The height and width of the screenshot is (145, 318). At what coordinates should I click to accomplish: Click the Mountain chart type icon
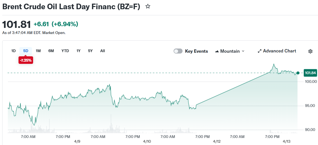pyautogui.click(x=217, y=51)
